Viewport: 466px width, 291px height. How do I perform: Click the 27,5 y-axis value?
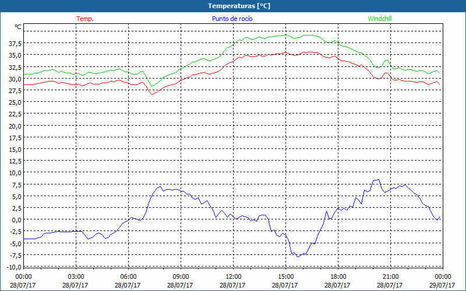[15, 91]
